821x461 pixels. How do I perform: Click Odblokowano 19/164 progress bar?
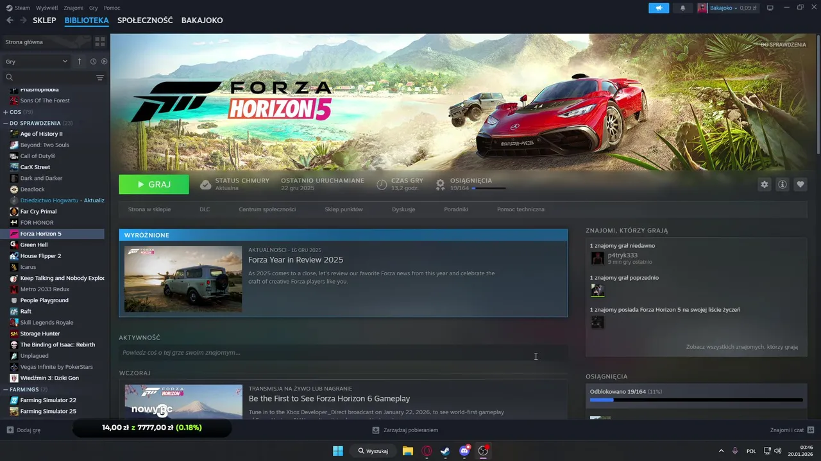(696, 400)
